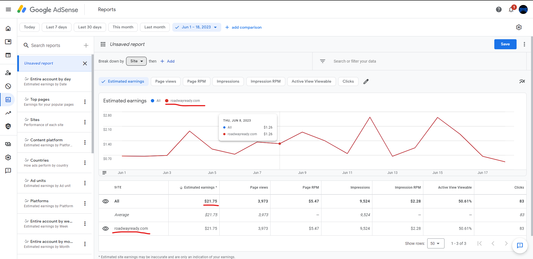The width and height of the screenshot is (533, 259).
Task: Click the Save button
Action: point(505,44)
